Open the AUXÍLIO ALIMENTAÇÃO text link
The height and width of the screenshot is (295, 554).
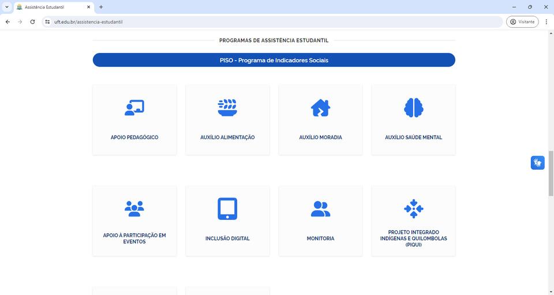(x=227, y=138)
